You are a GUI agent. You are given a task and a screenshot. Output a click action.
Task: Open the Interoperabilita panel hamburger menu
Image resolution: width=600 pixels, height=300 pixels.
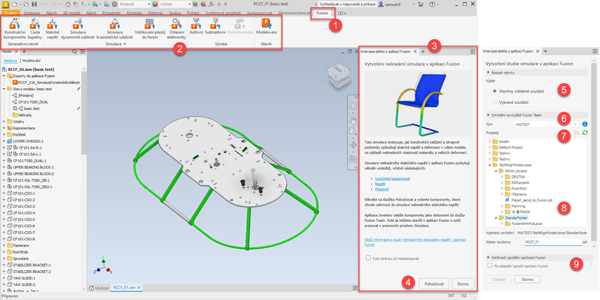click(472, 52)
